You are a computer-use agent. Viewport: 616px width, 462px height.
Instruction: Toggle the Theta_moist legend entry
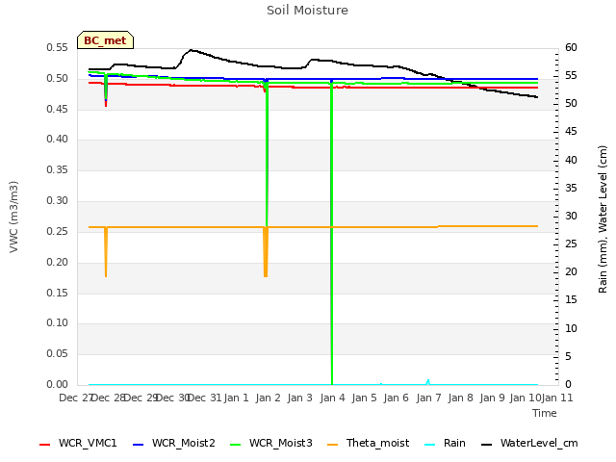(x=368, y=444)
